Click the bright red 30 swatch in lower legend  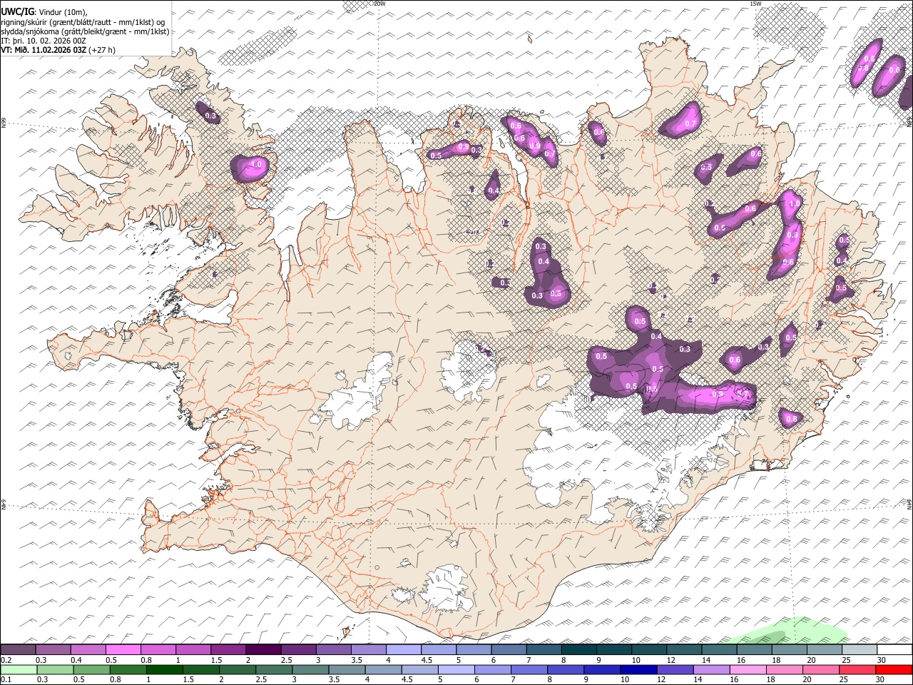click(x=894, y=669)
